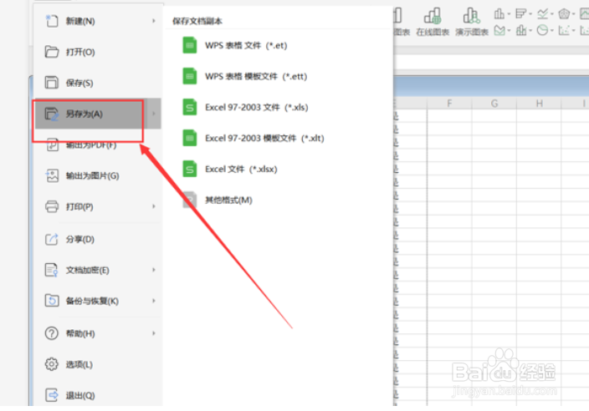The width and height of the screenshot is (589, 411).
Task: Insert an area chart from the ribbon
Action: click(499, 30)
